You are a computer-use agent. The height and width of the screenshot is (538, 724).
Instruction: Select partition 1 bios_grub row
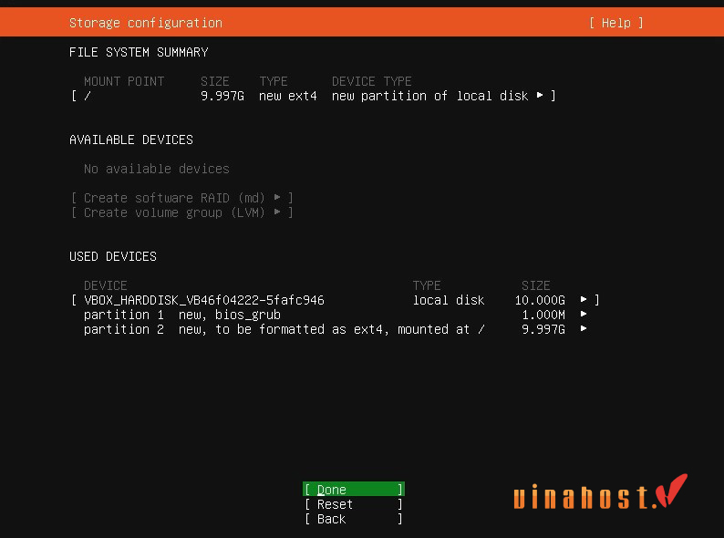tap(181, 315)
